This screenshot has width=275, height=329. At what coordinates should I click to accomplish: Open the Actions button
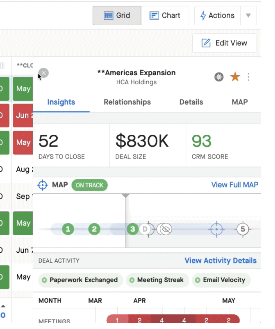(x=217, y=16)
